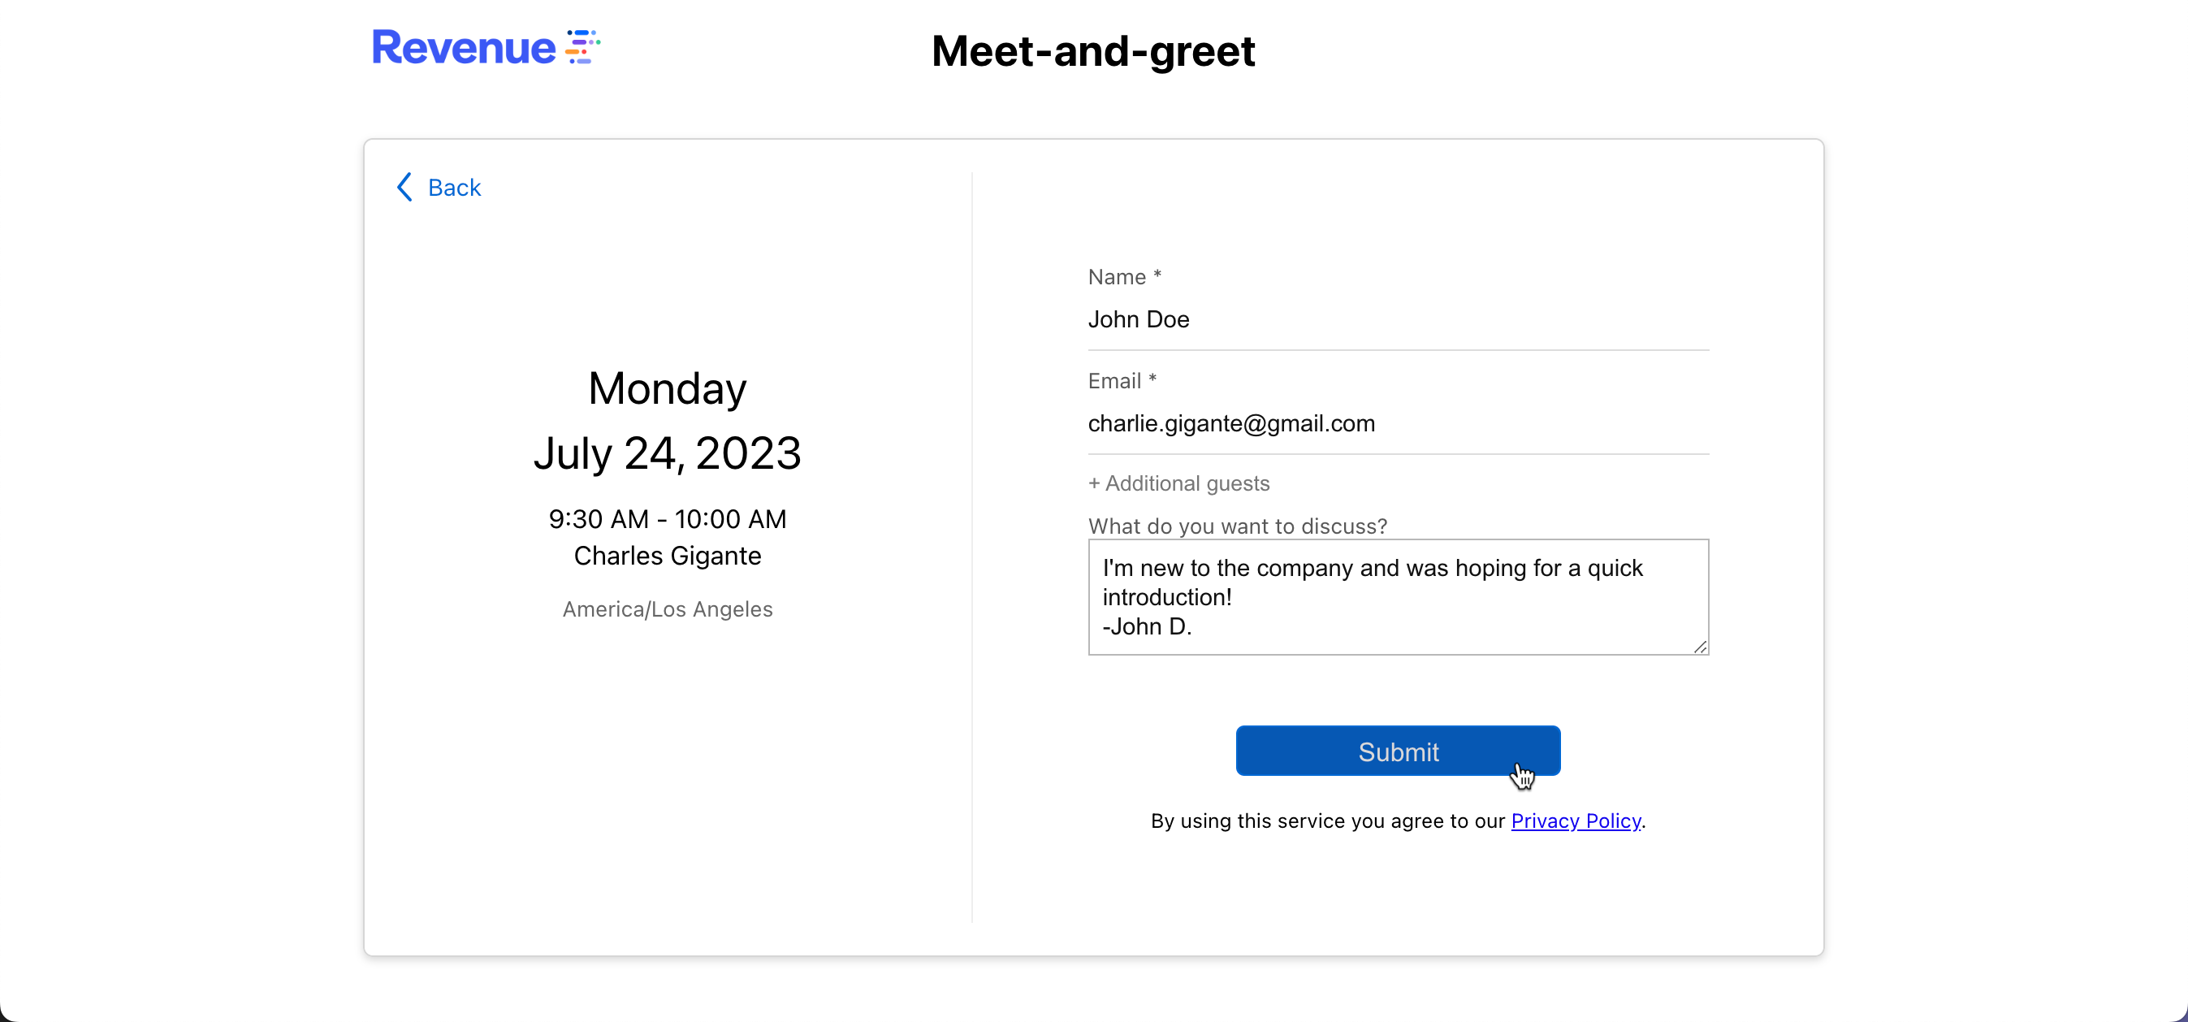Expand the Additional guests option

tap(1178, 483)
